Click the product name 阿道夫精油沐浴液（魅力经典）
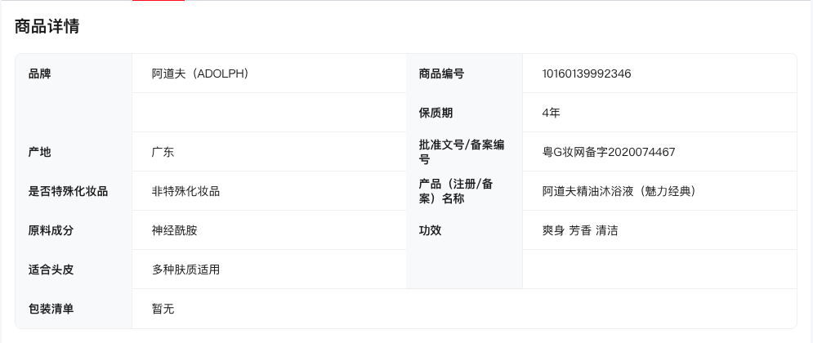This screenshot has height=343, width=813. tap(619, 191)
